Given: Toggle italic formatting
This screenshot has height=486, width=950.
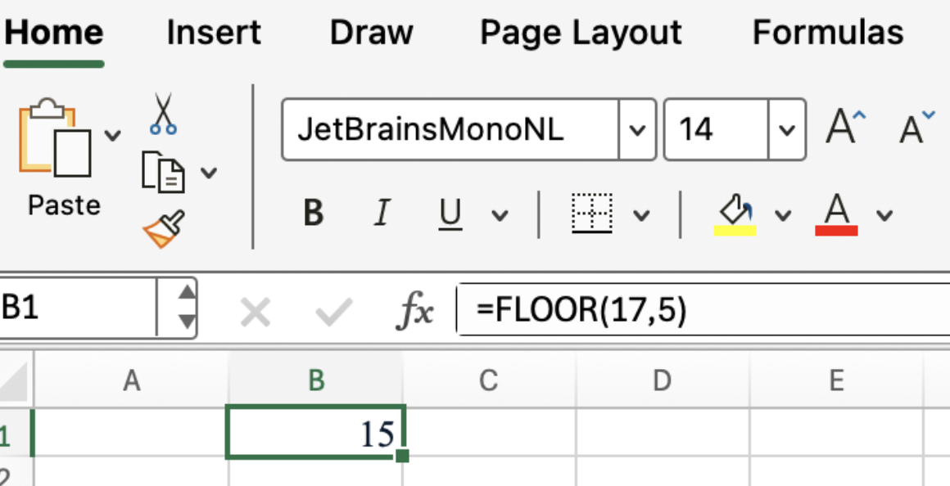Looking at the screenshot, I should tap(381, 213).
